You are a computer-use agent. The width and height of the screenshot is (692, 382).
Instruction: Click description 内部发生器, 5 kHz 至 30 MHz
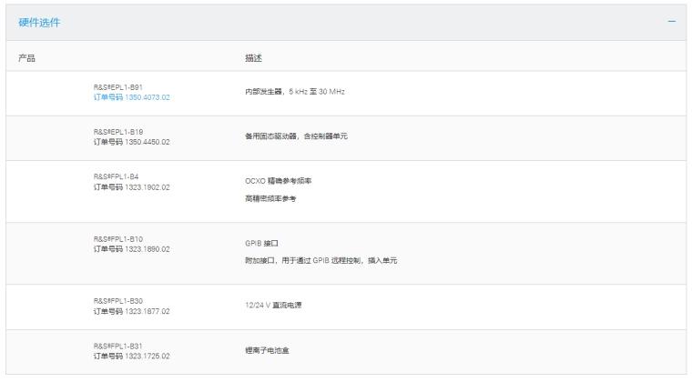pyautogui.click(x=295, y=92)
